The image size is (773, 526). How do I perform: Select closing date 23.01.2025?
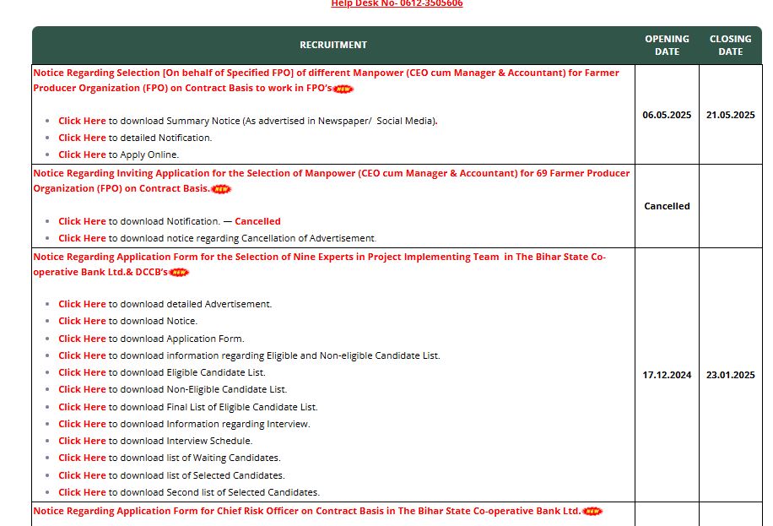[x=731, y=375]
